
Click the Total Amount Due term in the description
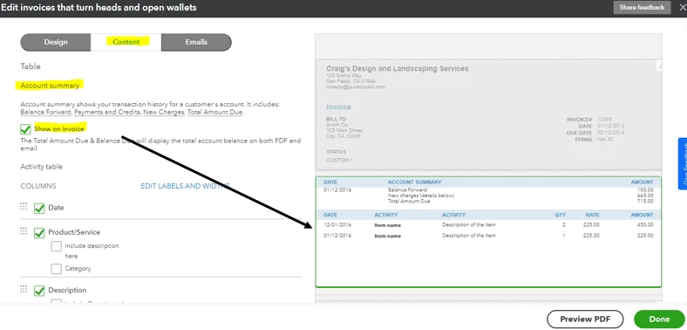click(214, 113)
